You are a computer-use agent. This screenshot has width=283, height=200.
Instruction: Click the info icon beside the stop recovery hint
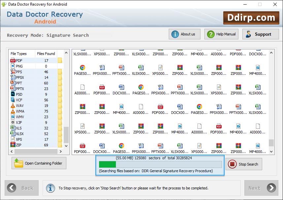(50, 188)
